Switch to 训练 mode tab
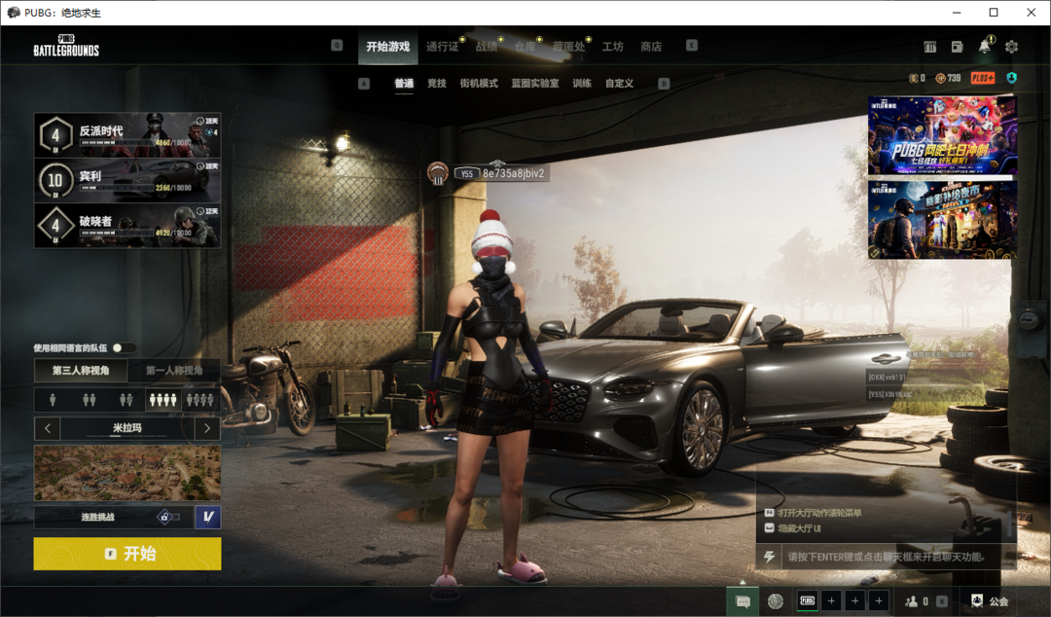The height and width of the screenshot is (617, 1051). (582, 83)
